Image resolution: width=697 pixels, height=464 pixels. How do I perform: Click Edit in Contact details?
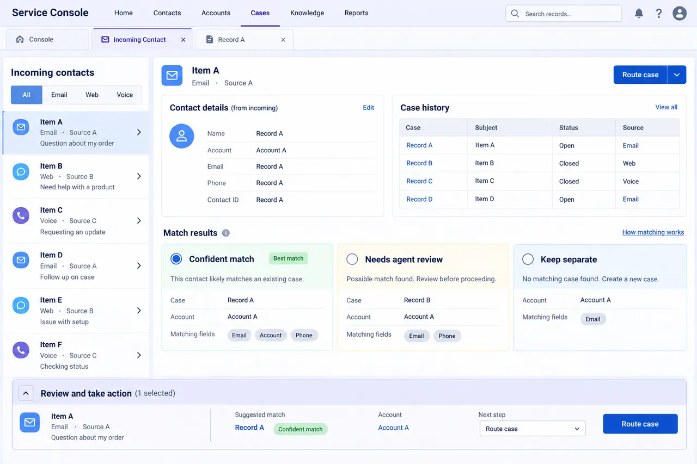(x=369, y=108)
